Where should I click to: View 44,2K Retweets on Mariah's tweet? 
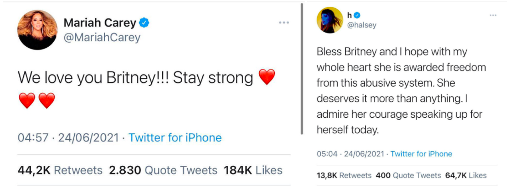(x=60, y=170)
